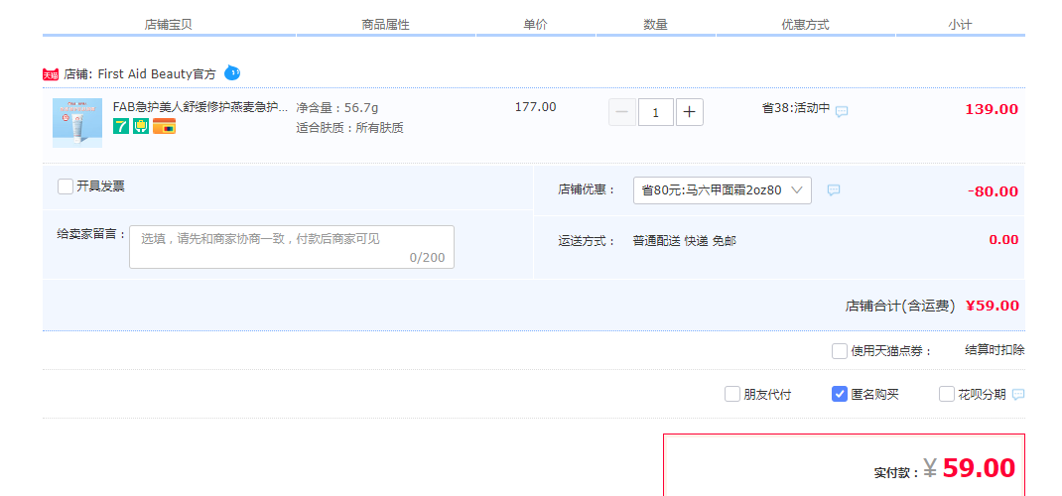Click the 优惠方式 column header
The image size is (1062, 496).
pyautogui.click(x=805, y=25)
